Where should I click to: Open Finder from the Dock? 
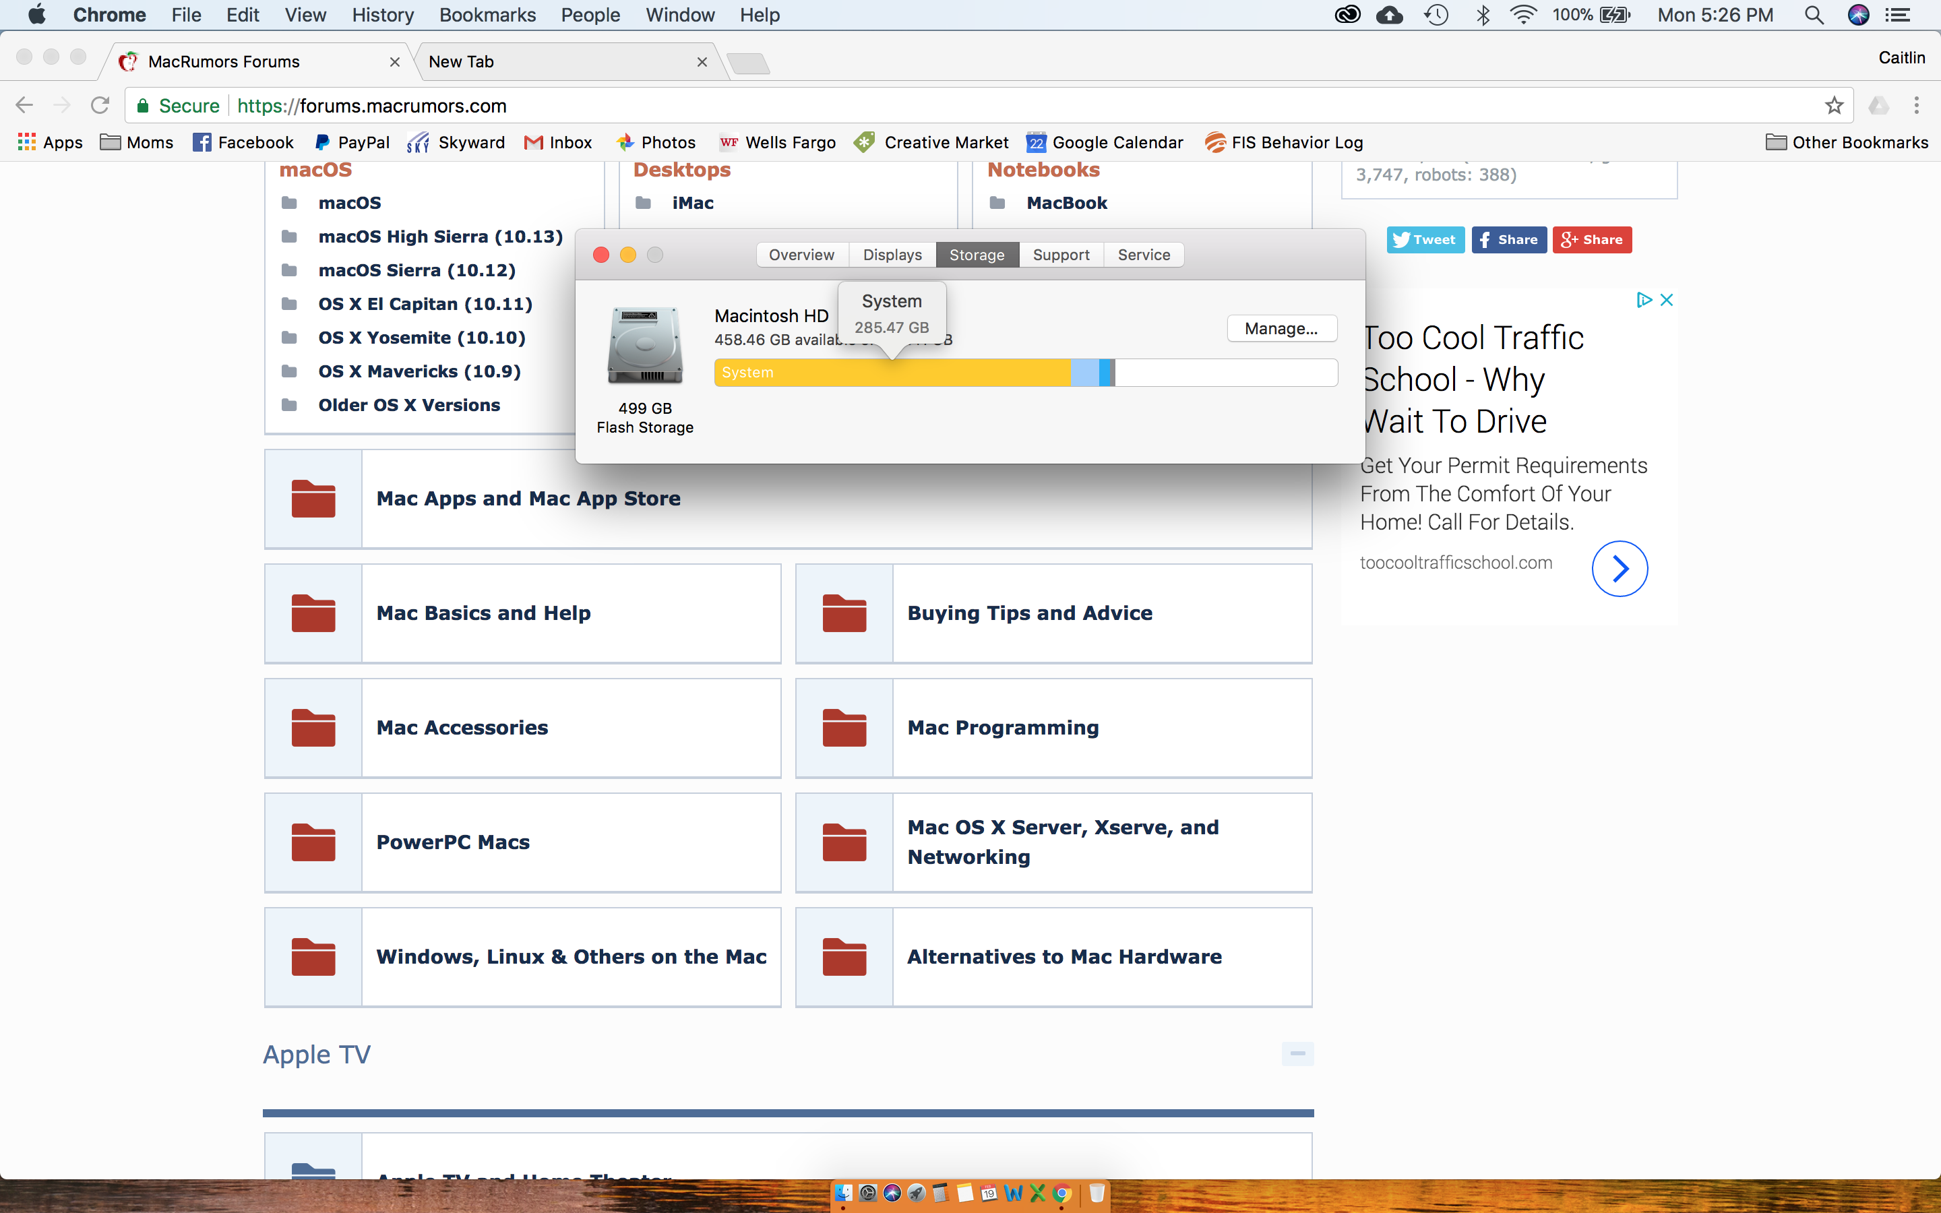(844, 1193)
